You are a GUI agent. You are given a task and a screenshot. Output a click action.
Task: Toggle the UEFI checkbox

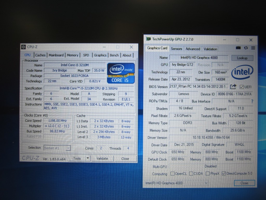click(241, 87)
